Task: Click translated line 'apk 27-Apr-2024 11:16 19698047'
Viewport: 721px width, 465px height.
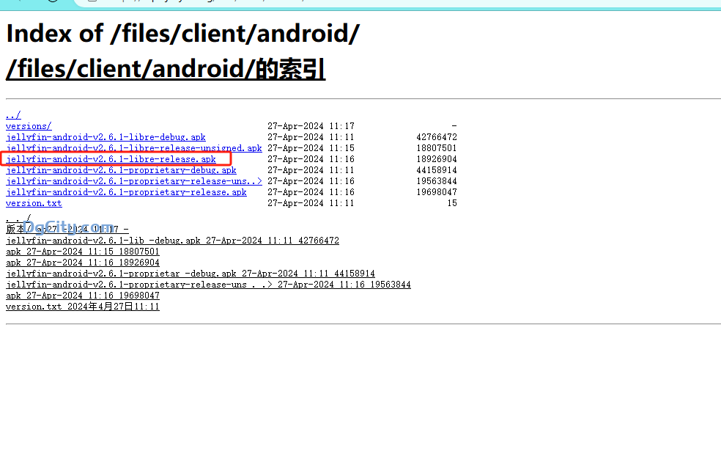Action: [82, 296]
